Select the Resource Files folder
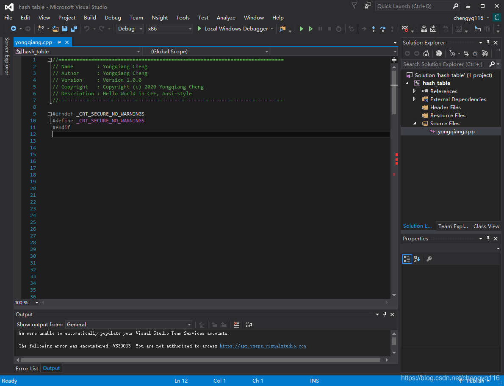Viewport: 504px width, 386px height. tap(448, 115)
